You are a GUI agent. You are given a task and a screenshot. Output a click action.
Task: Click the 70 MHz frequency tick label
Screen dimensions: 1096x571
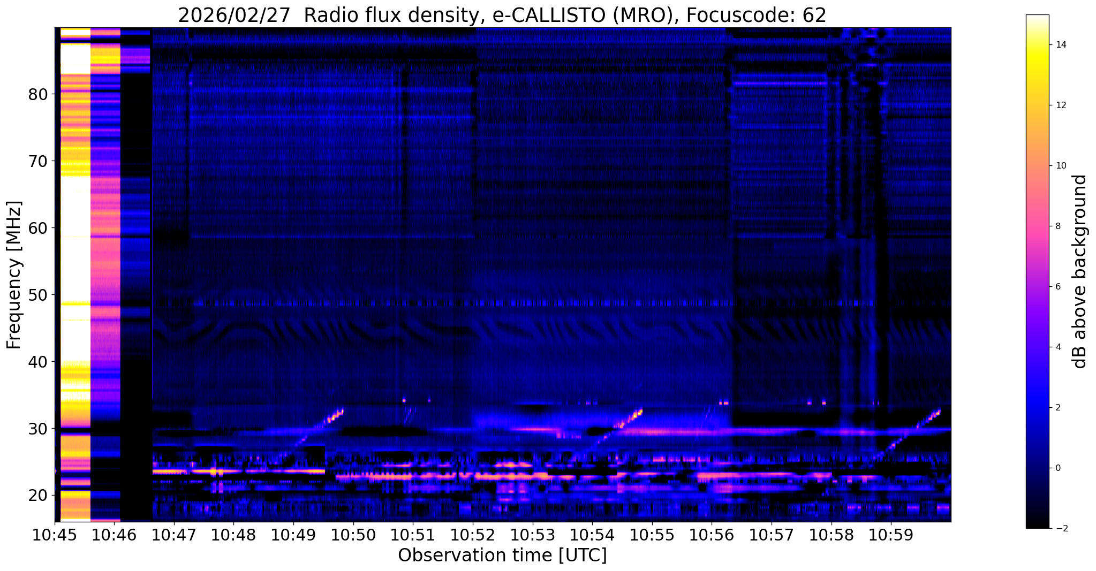(x=37, y=161)
